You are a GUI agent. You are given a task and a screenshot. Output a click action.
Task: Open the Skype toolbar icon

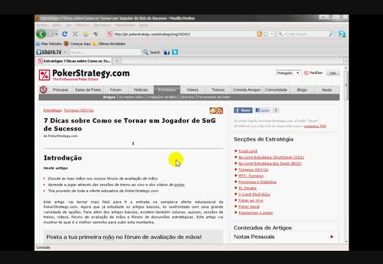tap(342, 34)
